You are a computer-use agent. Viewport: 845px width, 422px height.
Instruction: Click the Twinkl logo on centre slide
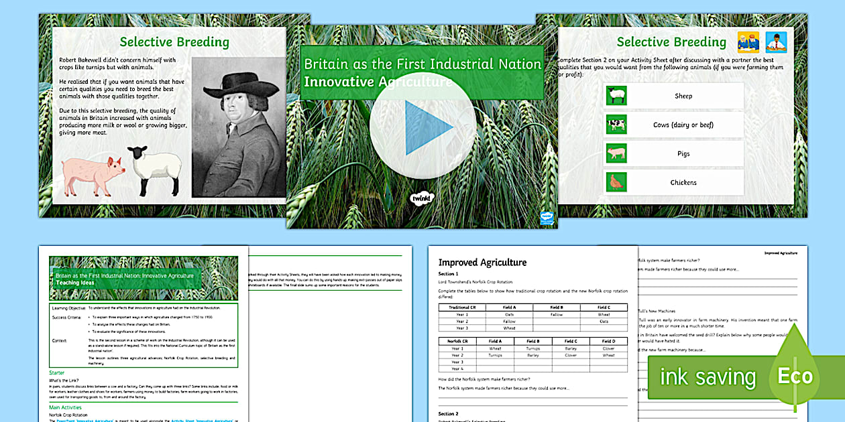[x=422, y=198]
